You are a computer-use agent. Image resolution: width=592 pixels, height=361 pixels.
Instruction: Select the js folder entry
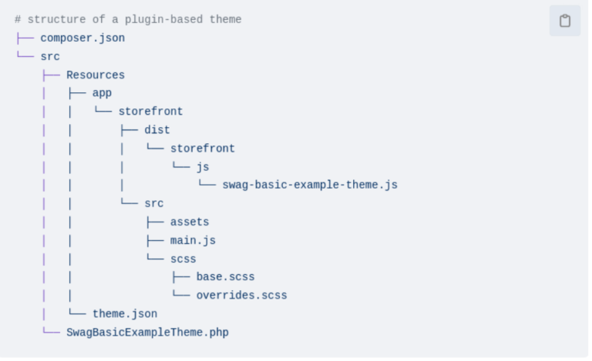(203, 167)
